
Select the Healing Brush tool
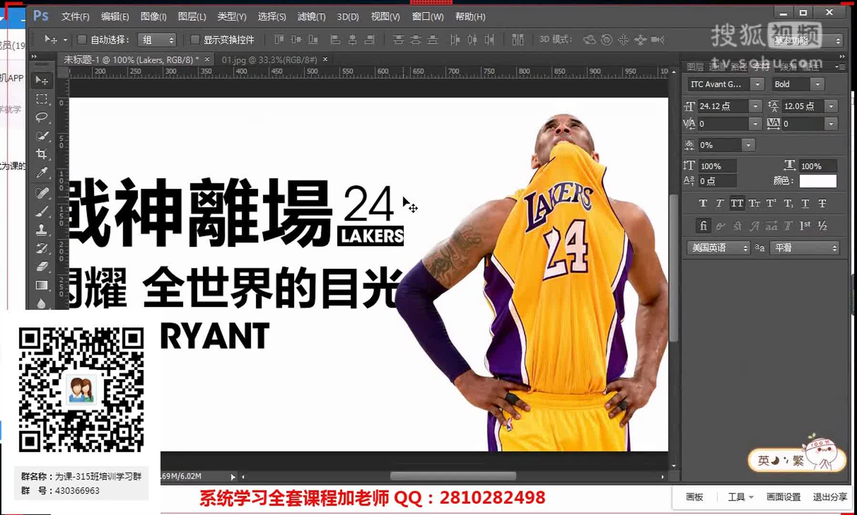click(x=42, y=193)
